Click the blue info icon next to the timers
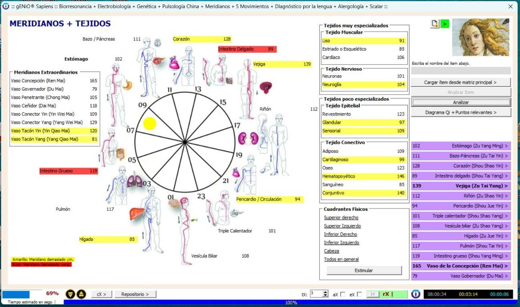The height and width of the screenshot is (307, 520). pyautogui.click(x=416, y=294)
